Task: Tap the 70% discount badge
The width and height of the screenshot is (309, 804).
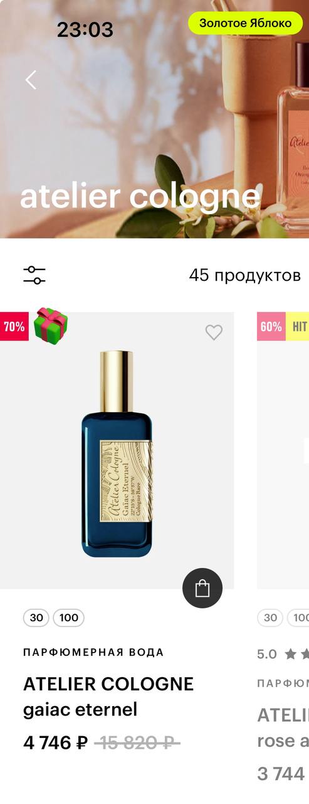Action: pyautogui.click(x=14, y=327)
